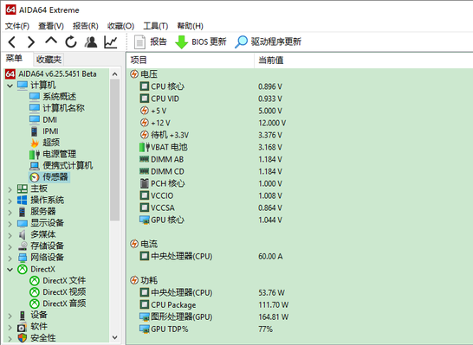Click the back navigation arrow

(x=12, y=42)
